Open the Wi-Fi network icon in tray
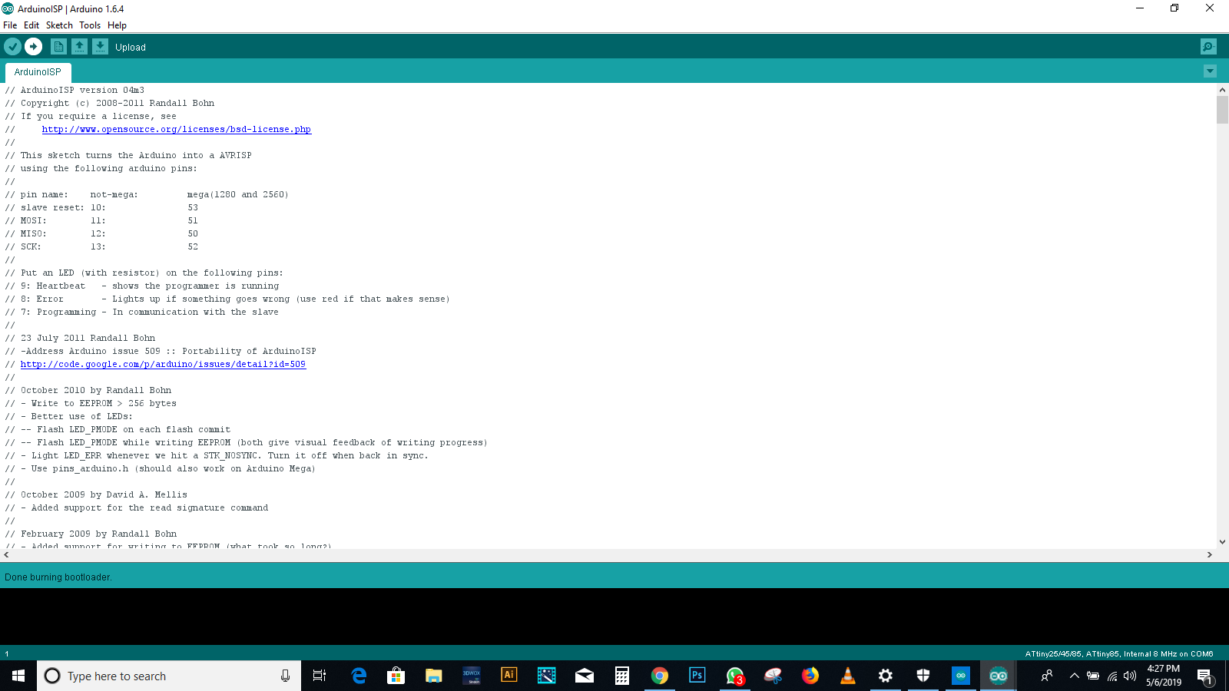This screenshot has width=1229, height=691. (1111, 676)
